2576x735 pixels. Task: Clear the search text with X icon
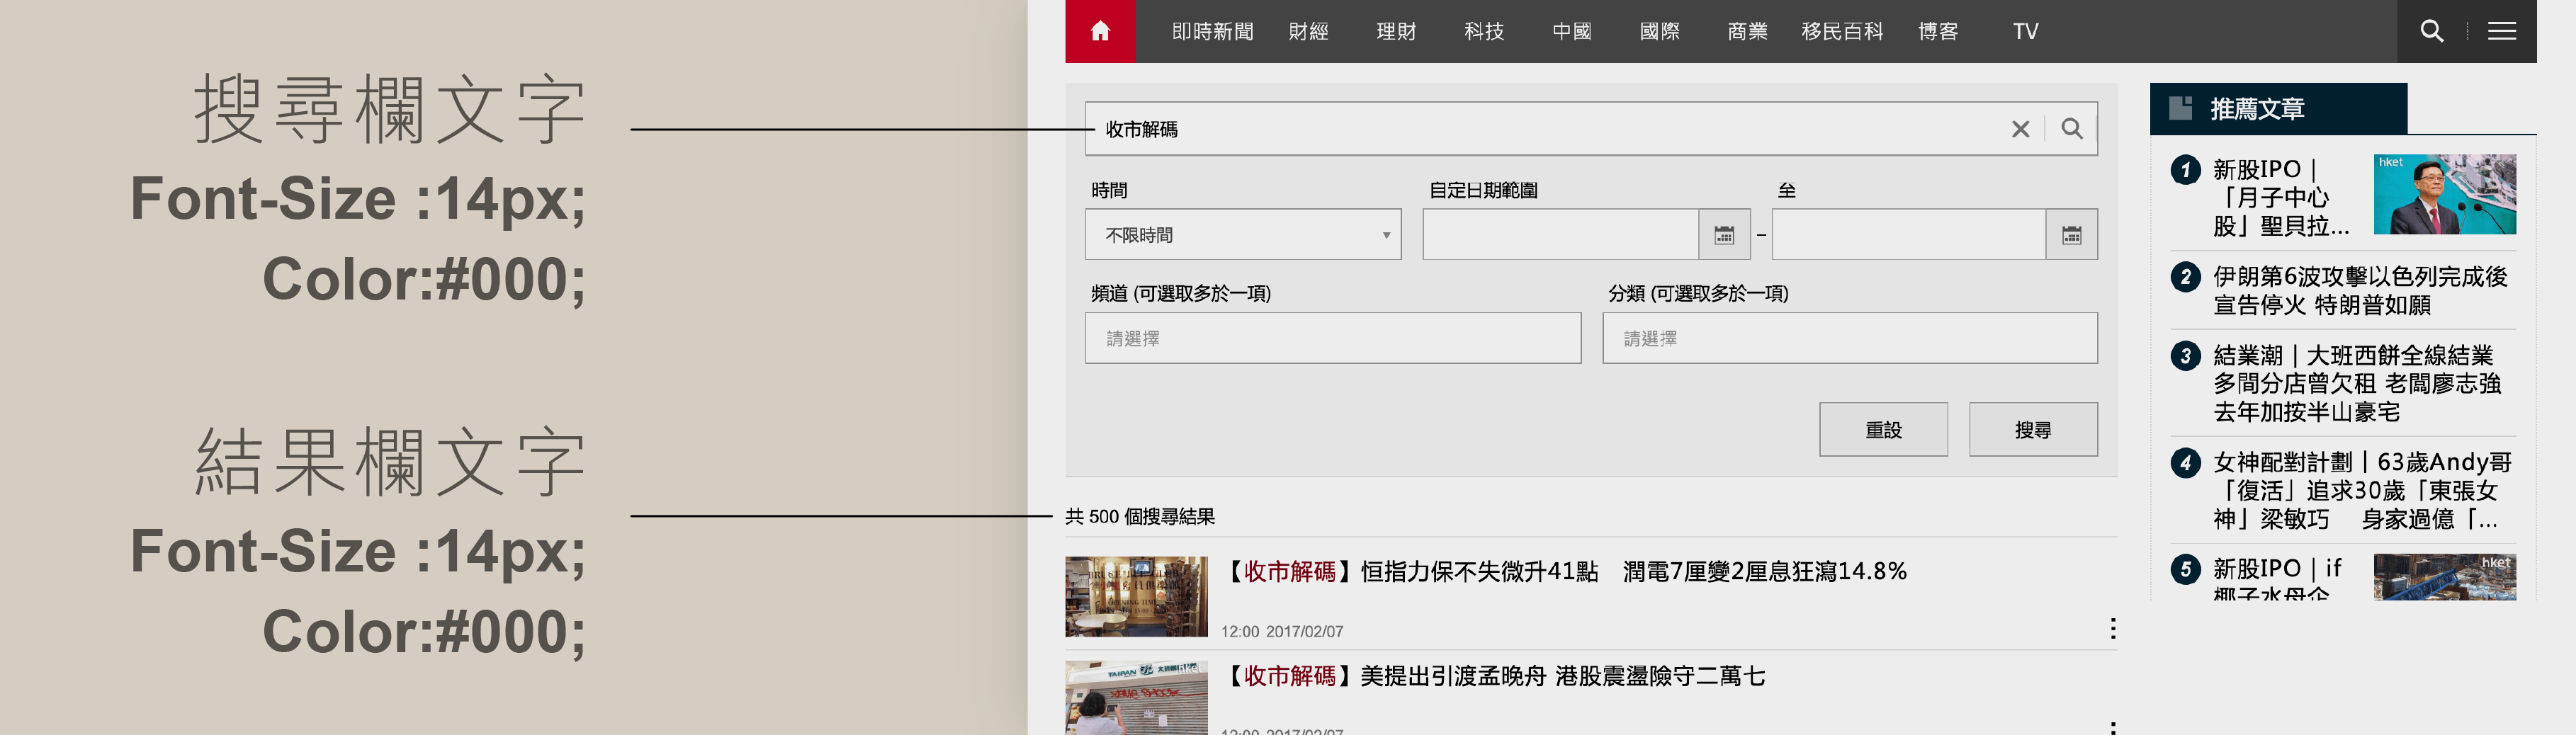click(x=2020, y=129)
